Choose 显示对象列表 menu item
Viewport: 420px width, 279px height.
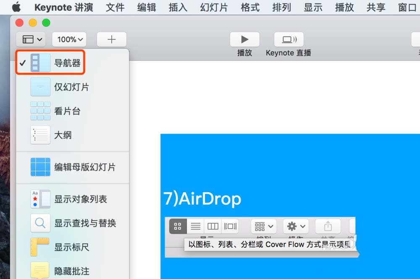click(72, 199)
